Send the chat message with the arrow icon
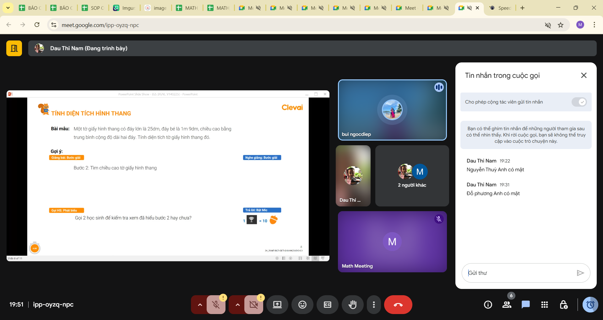Screen dimensions: 603x320 tap(580, 273)
